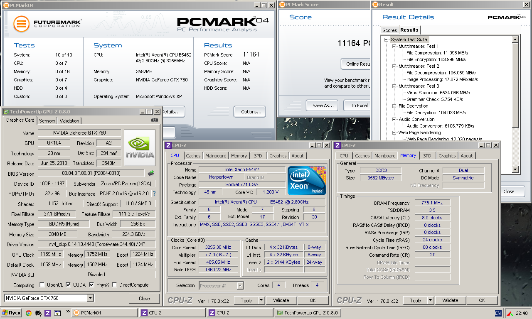Click the BIOS save chip icon in GPU-Z
The height and width of the screenshot is (319, 532).
click(151, 173)
